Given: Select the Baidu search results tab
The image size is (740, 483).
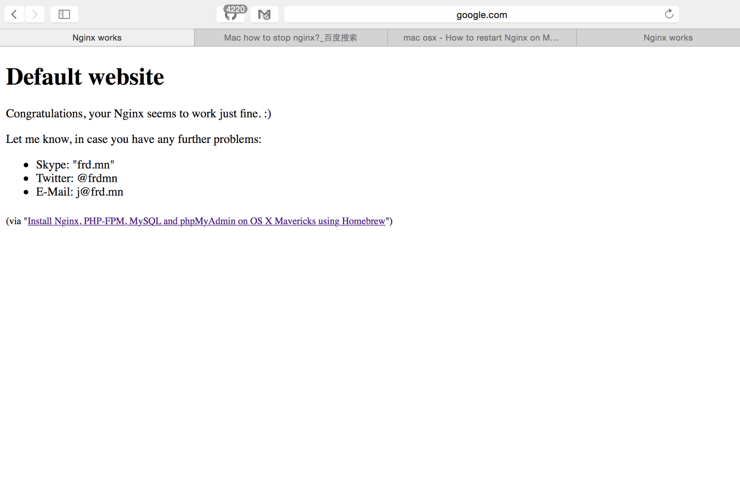Looking at the screenshot, I should [x=291, y=37].
